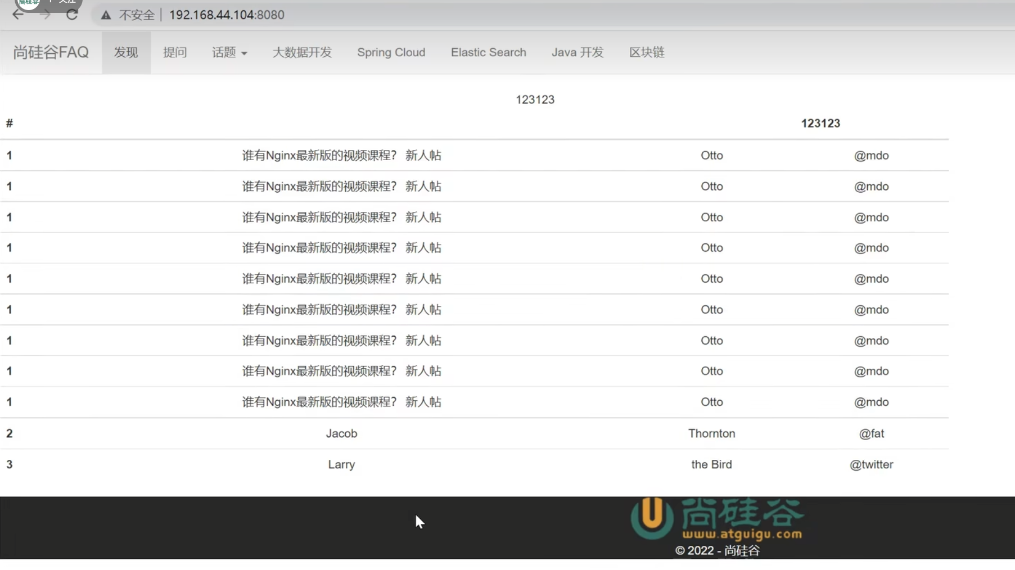Click the browser forward arrow

pyautogui.click(x=45, y=15)
